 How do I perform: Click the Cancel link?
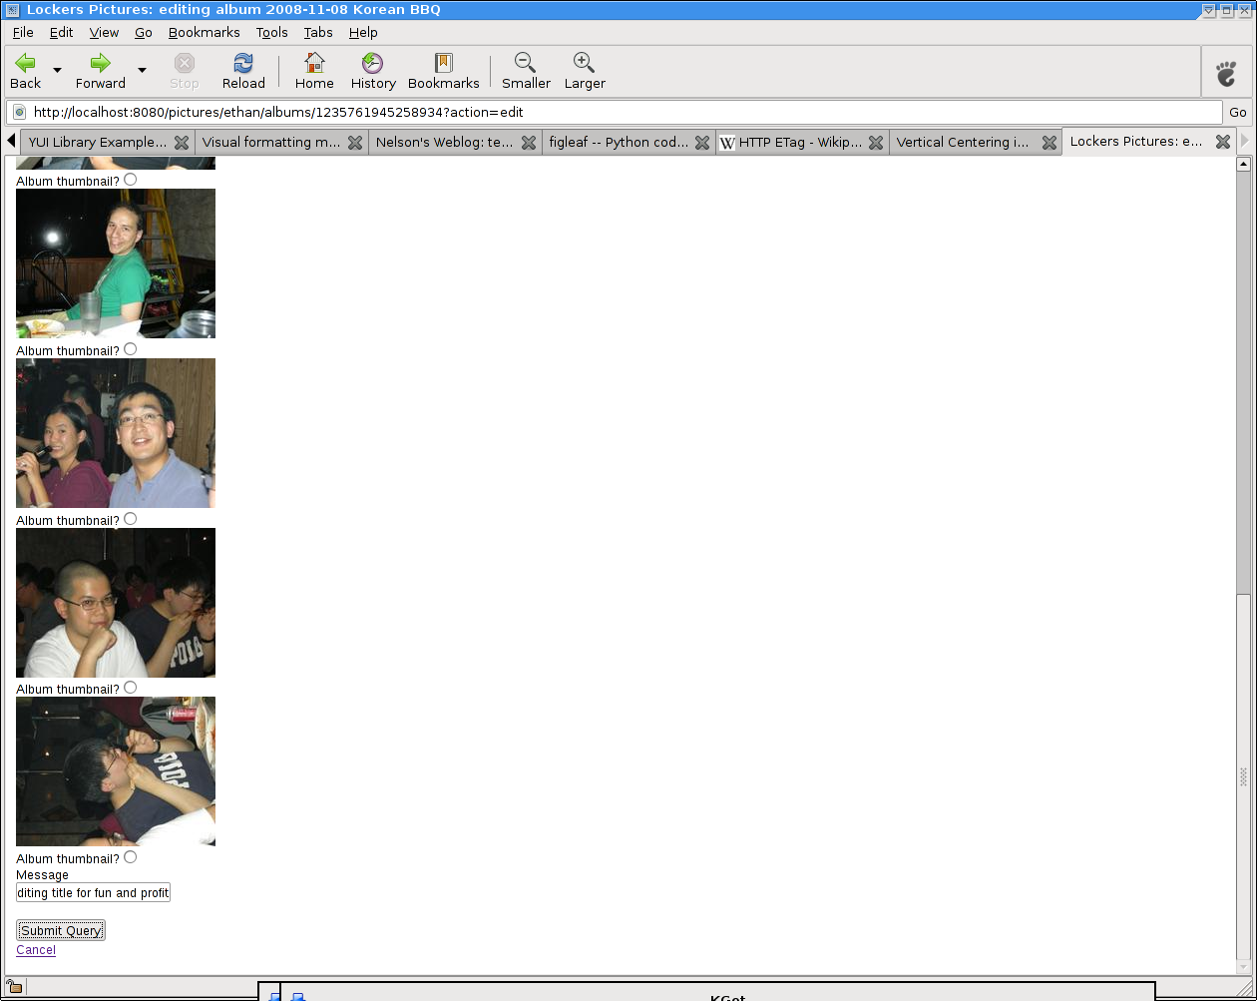click(x=36, y=950)
